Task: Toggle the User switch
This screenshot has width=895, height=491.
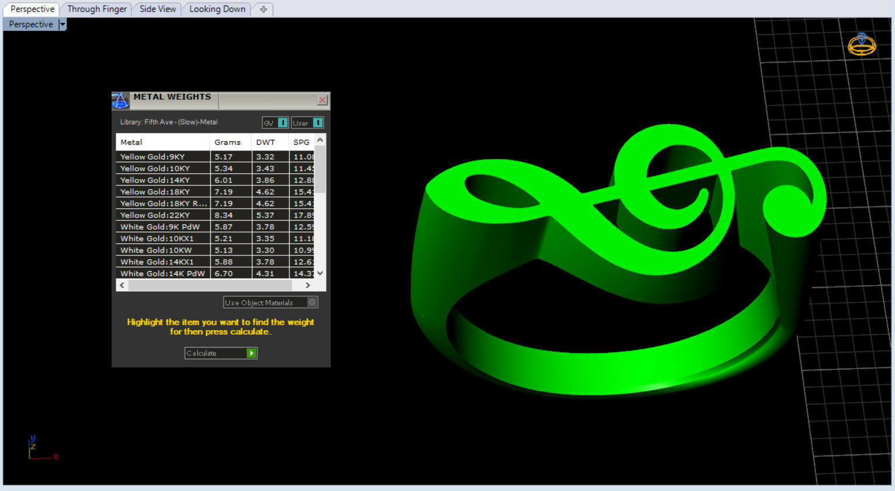Action: click(307, 123)
